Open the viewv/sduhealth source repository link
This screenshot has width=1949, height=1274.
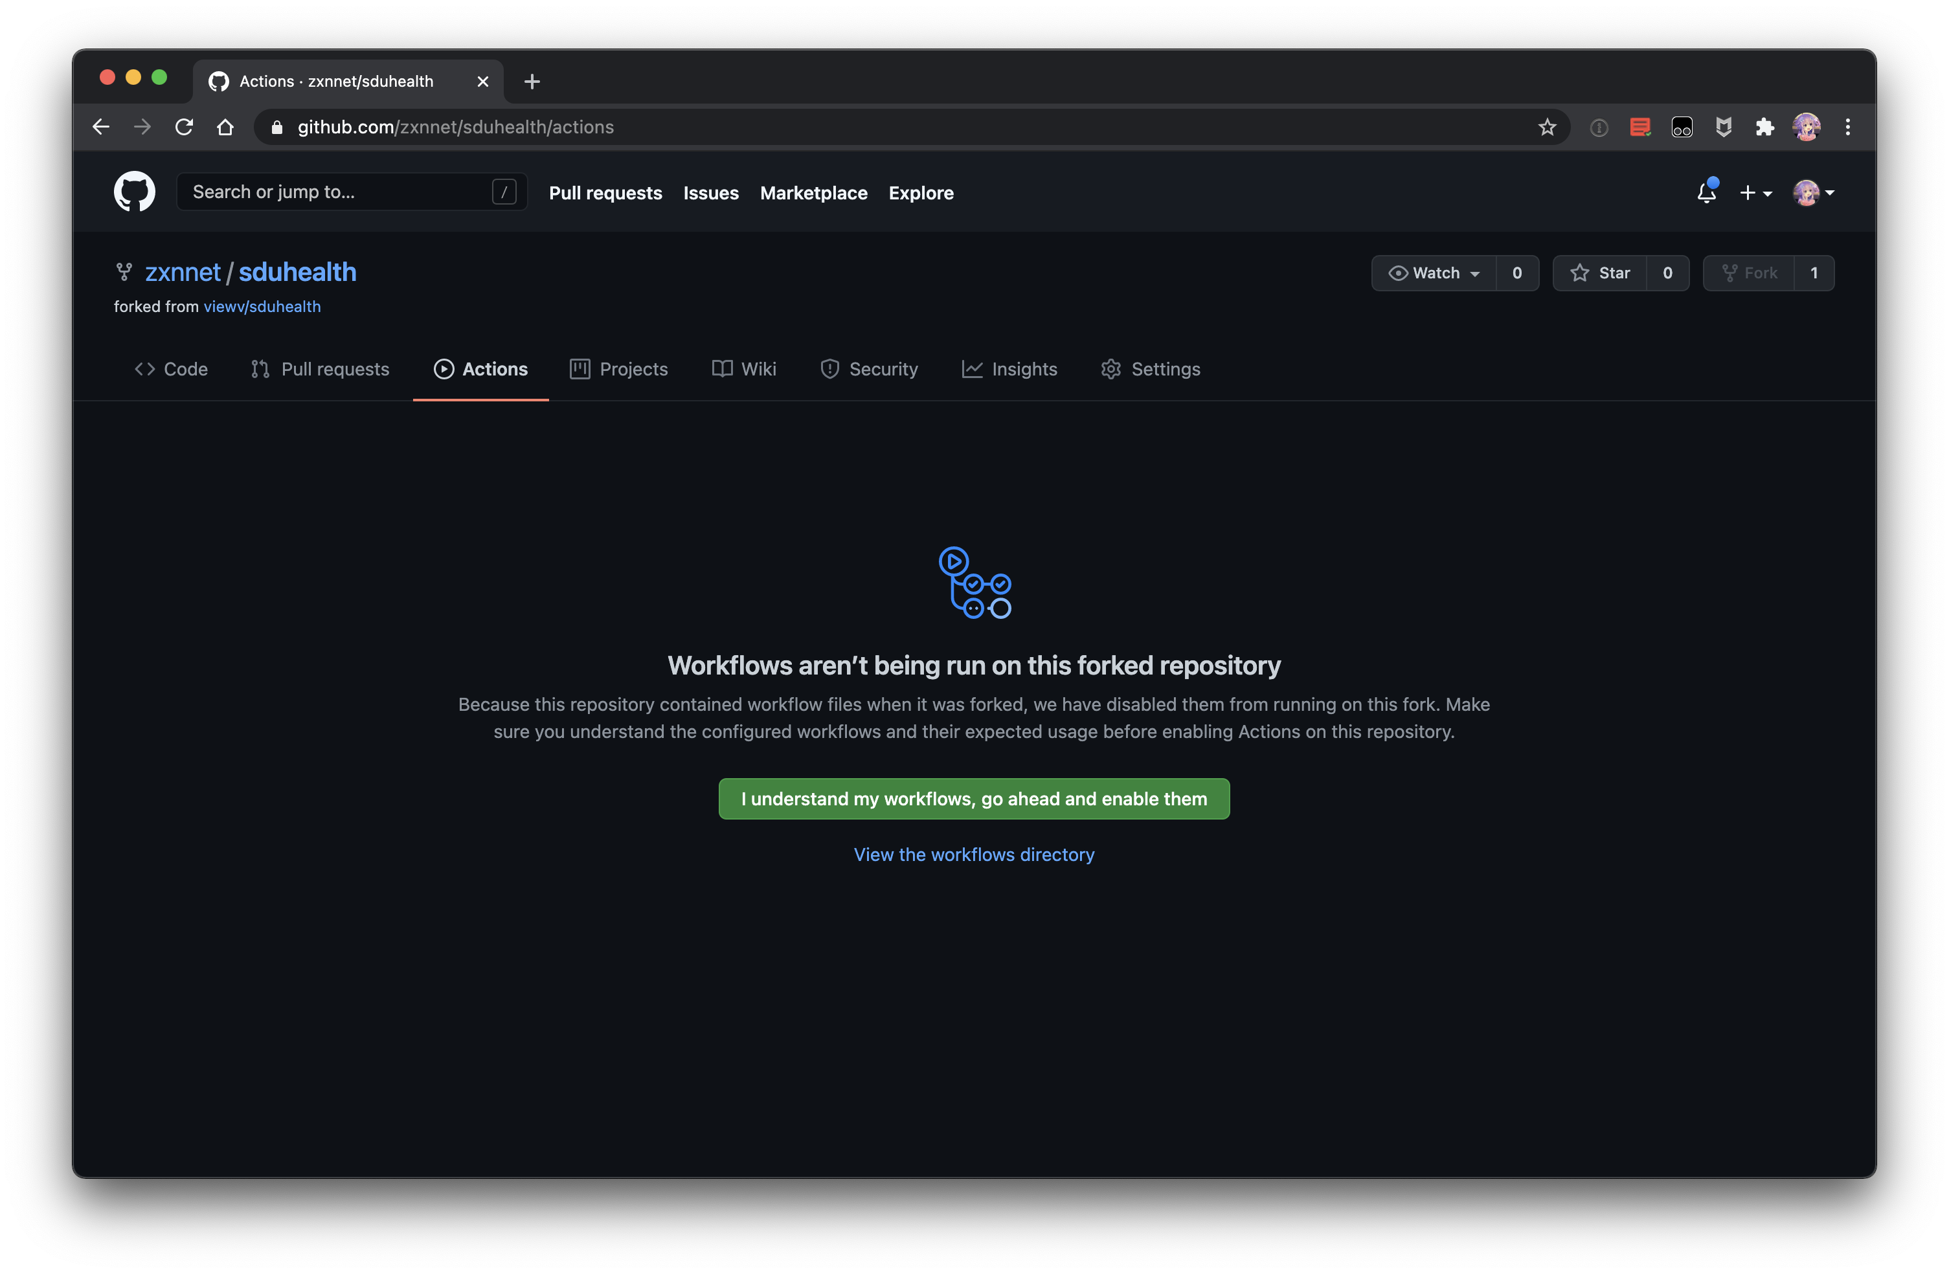[x=262, y=306]
